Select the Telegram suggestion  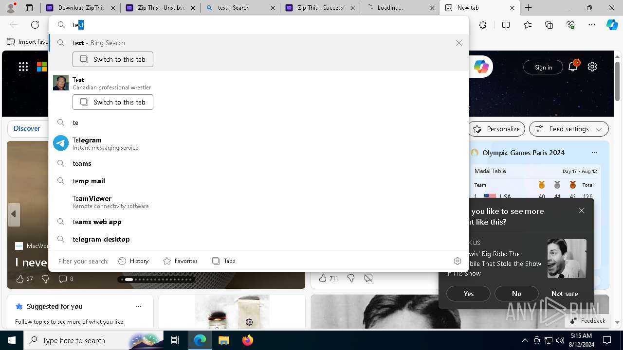258,143
